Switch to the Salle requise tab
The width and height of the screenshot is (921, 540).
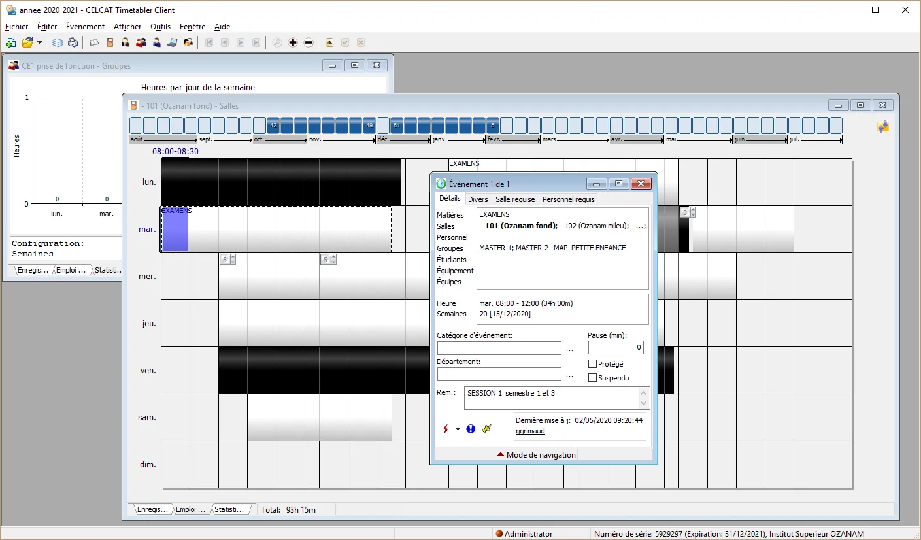[514, 199]
